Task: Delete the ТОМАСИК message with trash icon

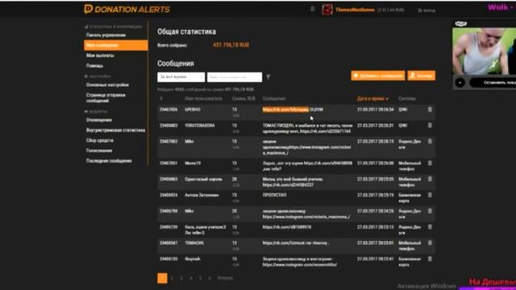Action: 430,243
